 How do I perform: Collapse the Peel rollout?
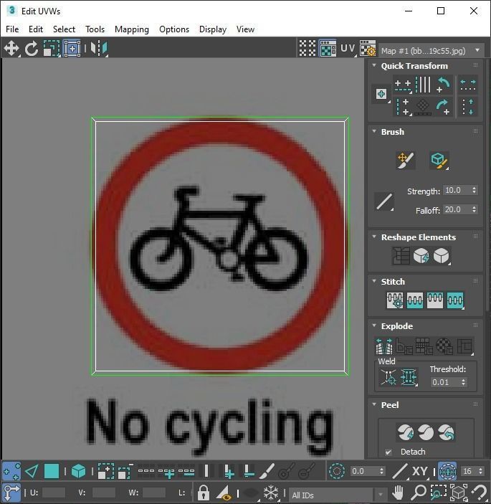[x=374, y=404]
